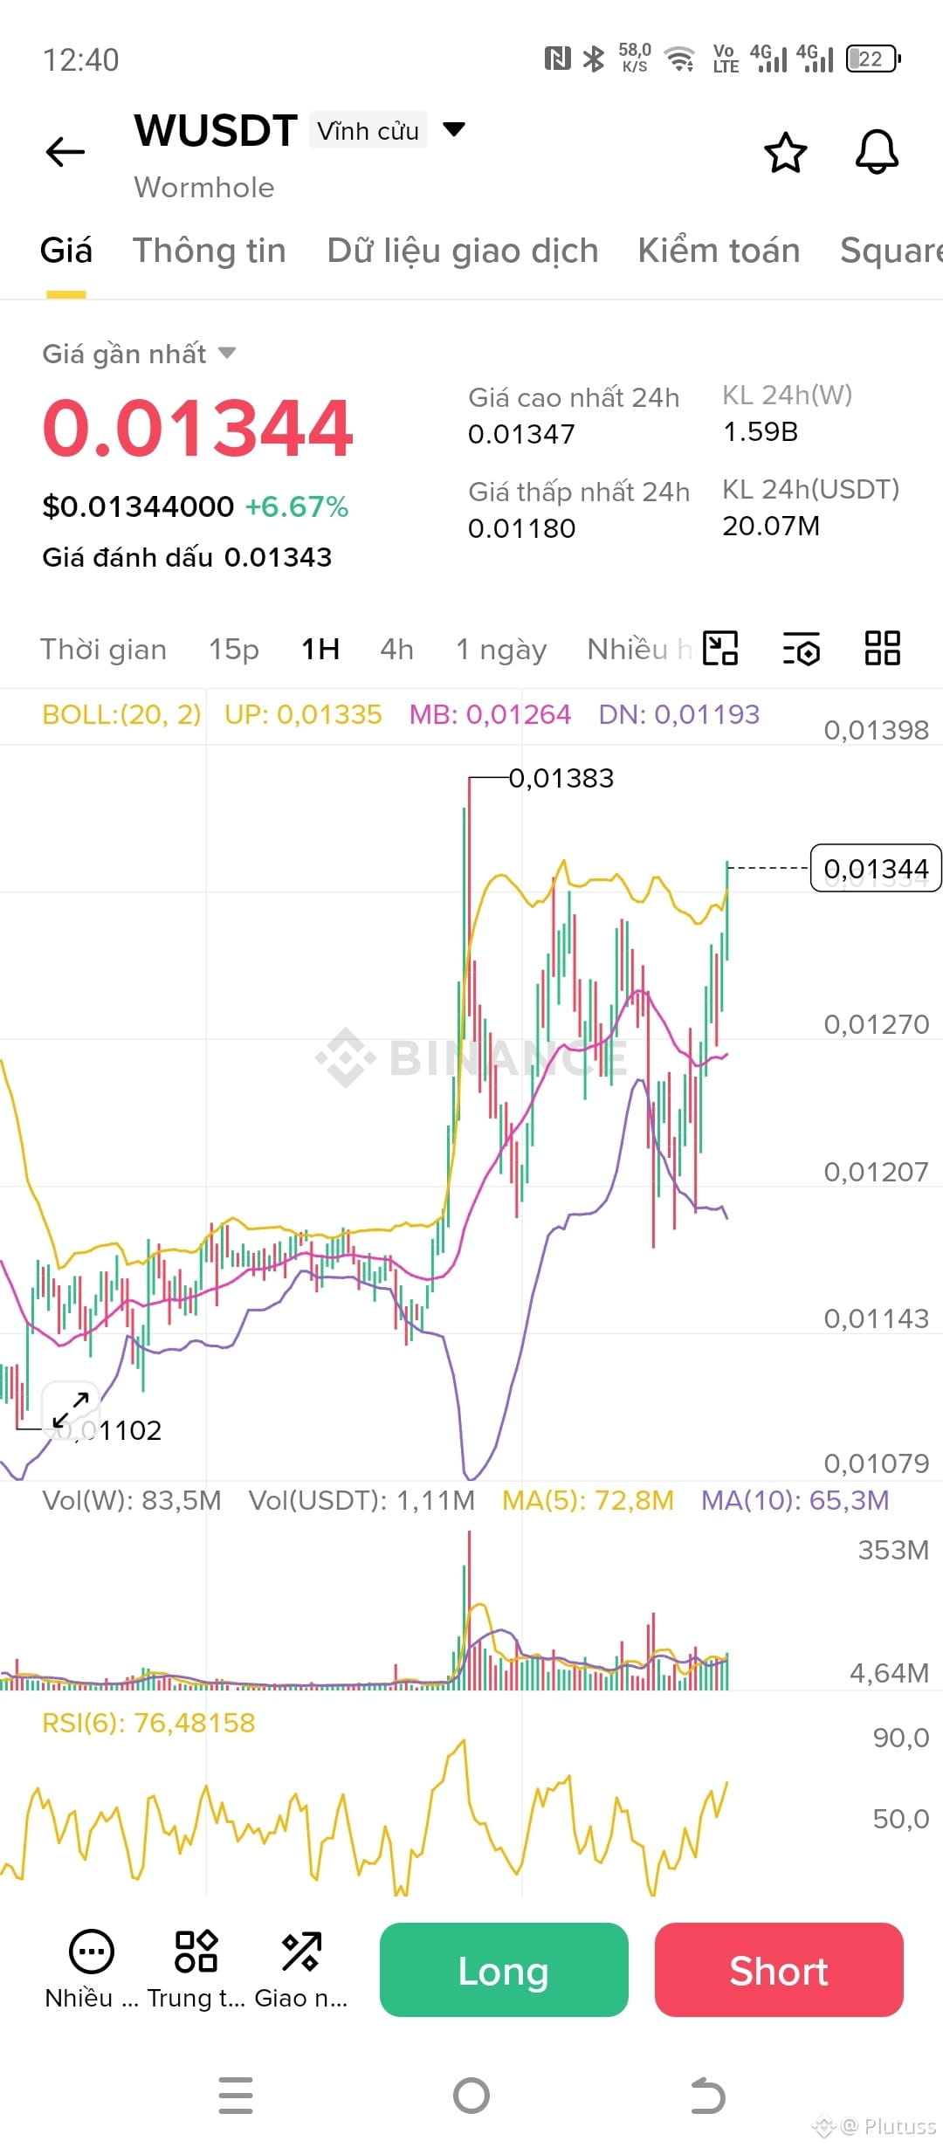943x2148 pixels.
Task: Tap the DN: 0,01193 value
Action: [x=678, y=714]
